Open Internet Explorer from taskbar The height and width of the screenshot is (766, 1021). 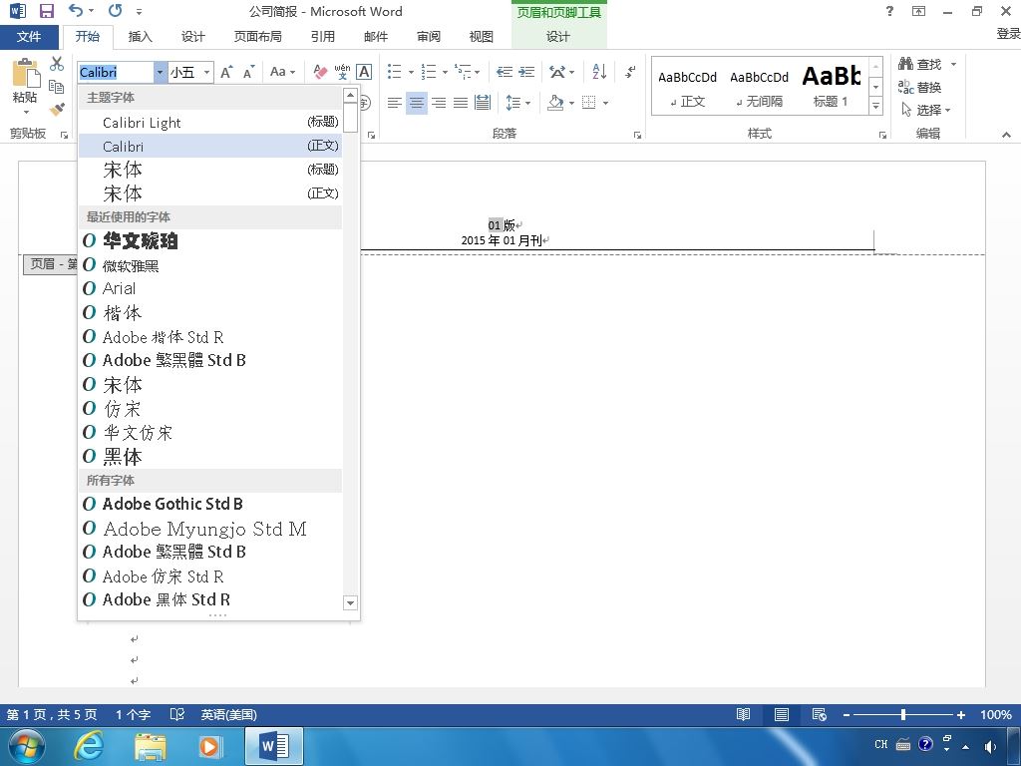[89, 746]
